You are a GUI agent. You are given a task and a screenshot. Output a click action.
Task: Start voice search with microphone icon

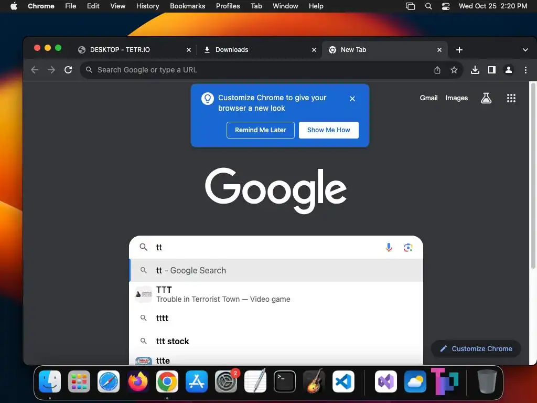click(389, 248)
